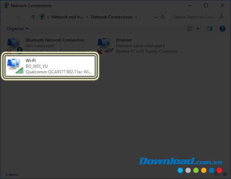231x179 pixels.
Task: Click the back navigation arrow
Action: pos(8,17)
